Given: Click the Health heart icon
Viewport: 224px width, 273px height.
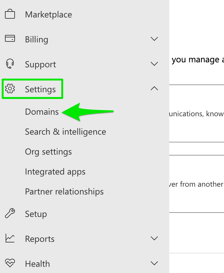Looking at the screenshot, I should (x=10, y=263).
